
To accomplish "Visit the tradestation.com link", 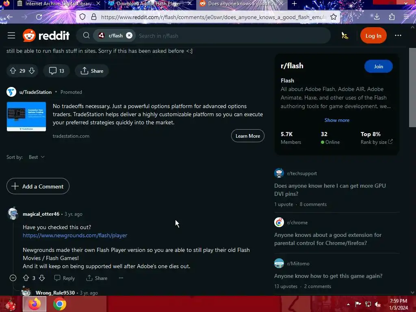I will (71, 136).
